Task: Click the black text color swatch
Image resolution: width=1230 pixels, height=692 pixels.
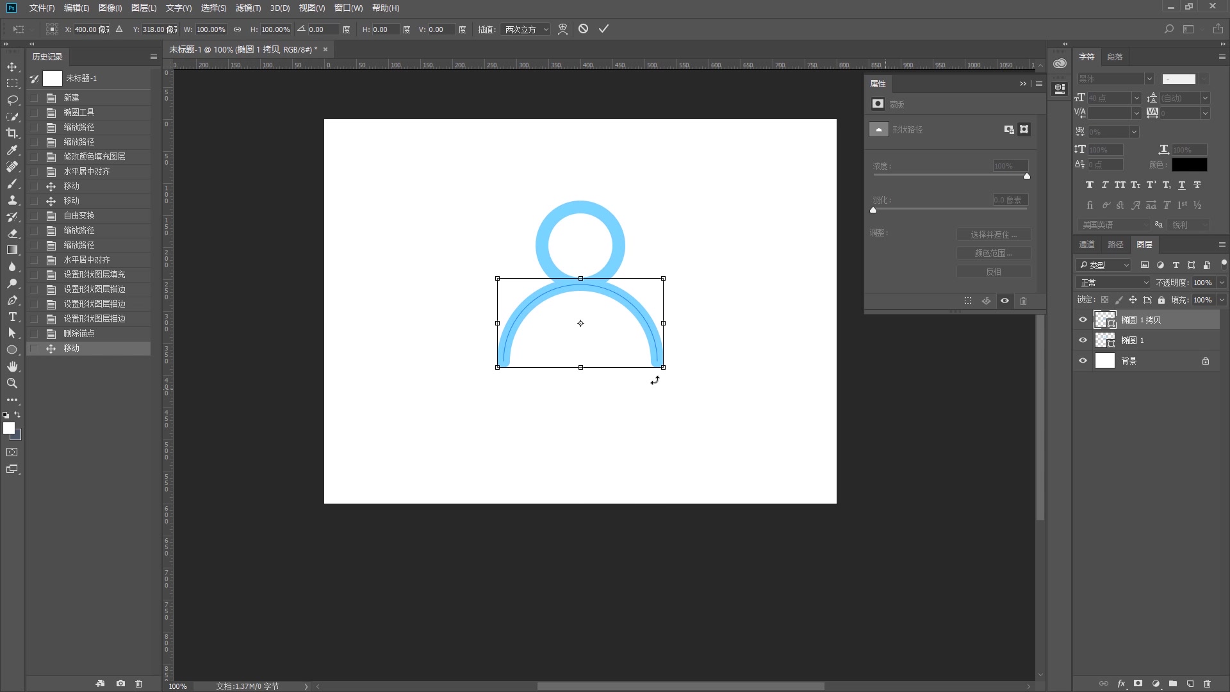Action: coord(1189,165)
